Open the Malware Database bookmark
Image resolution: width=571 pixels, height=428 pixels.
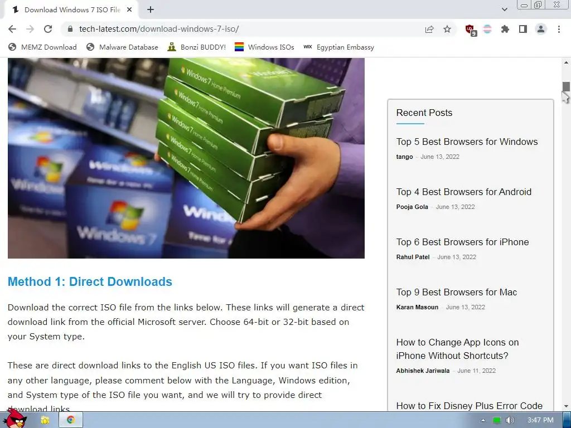pyautogui.click(x=122, y=47)
